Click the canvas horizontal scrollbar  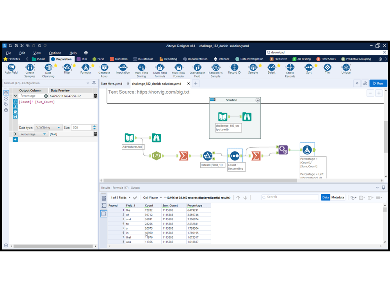200,181
